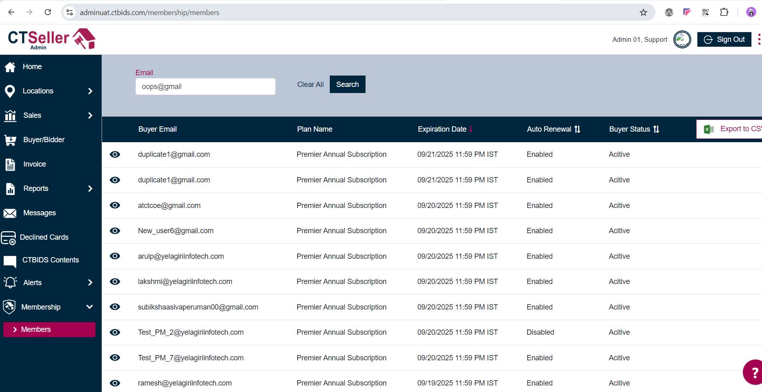Click the Home icon in sidebar
The height and width of the screenshot is (392, 762).
coord(10,67)
